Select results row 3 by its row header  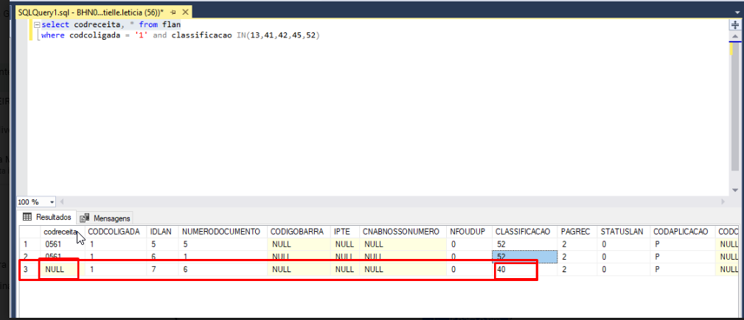click(30, 269)
